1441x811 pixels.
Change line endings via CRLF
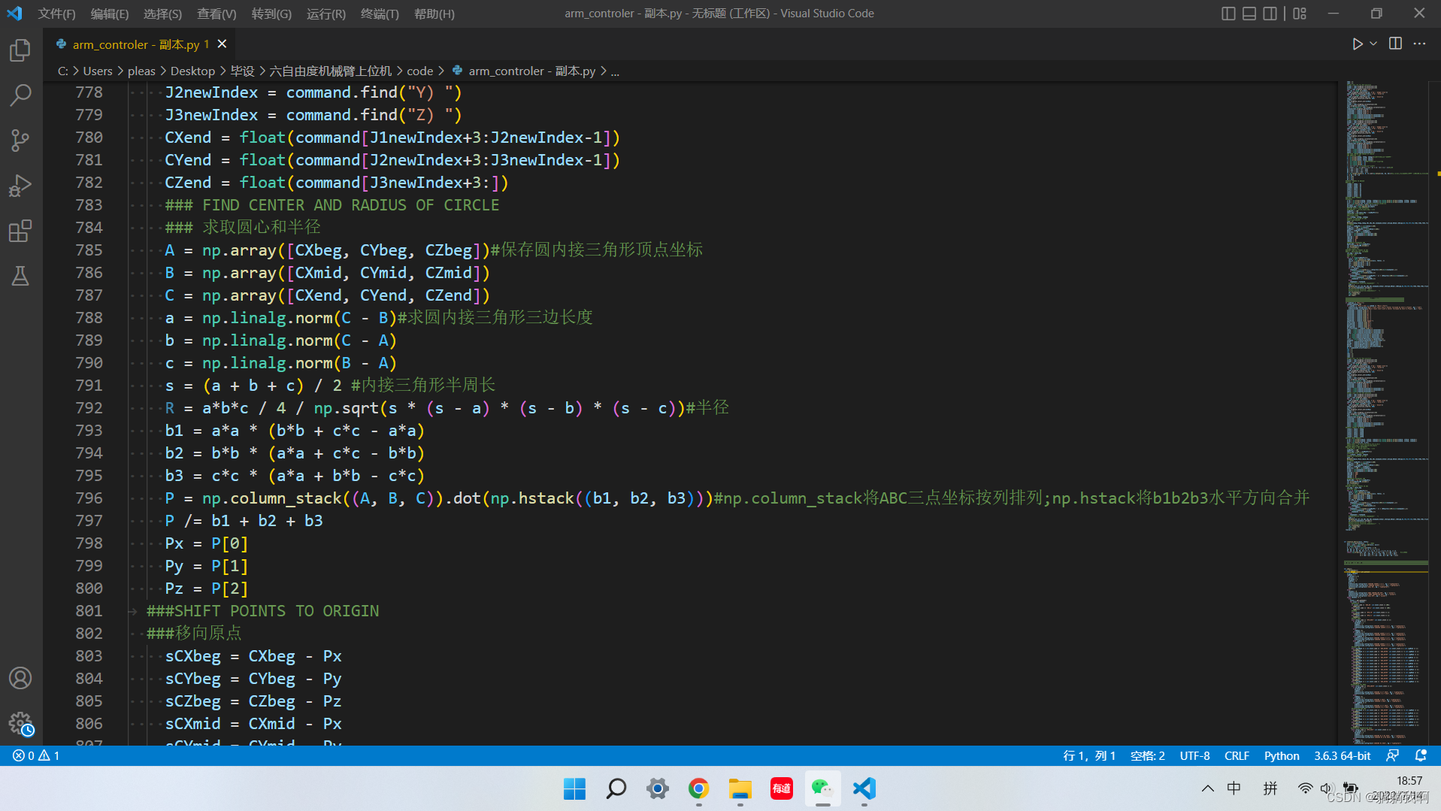[1237, 755]
